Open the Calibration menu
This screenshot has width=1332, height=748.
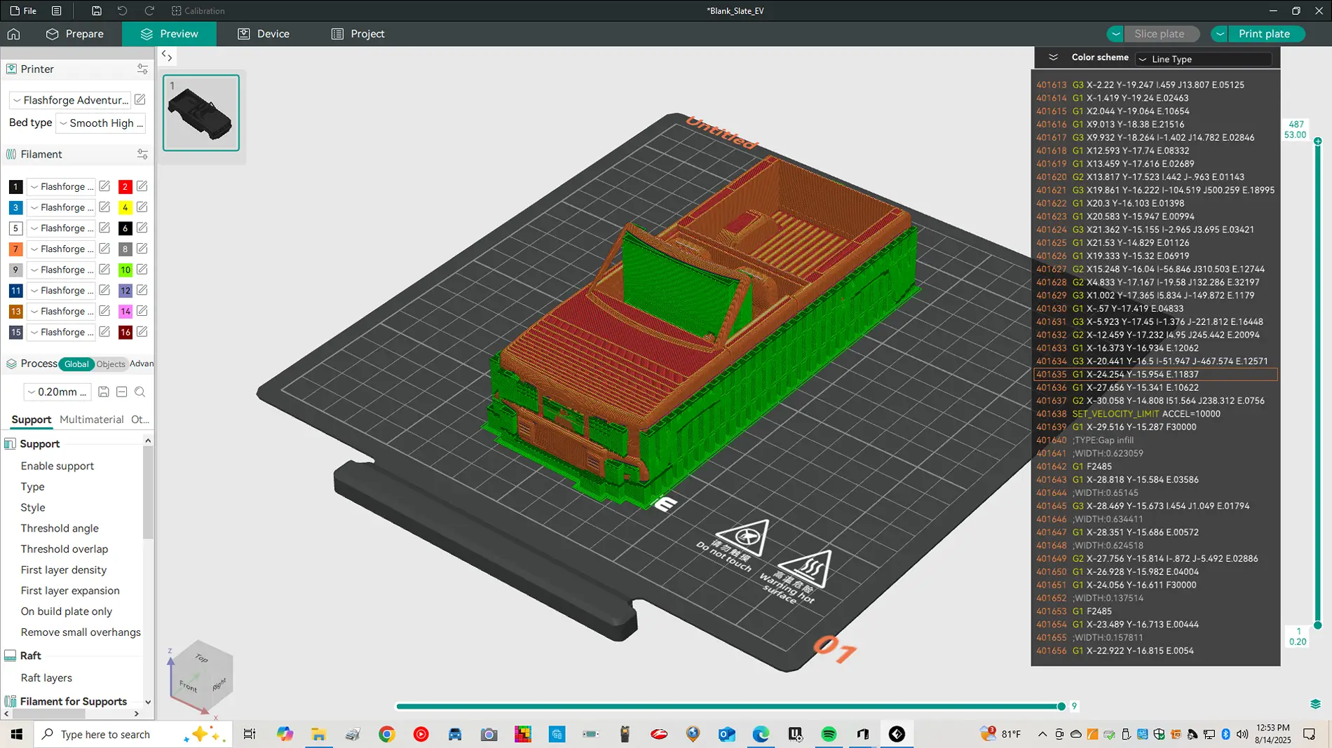pyautogui.click(x=198, y=11)
